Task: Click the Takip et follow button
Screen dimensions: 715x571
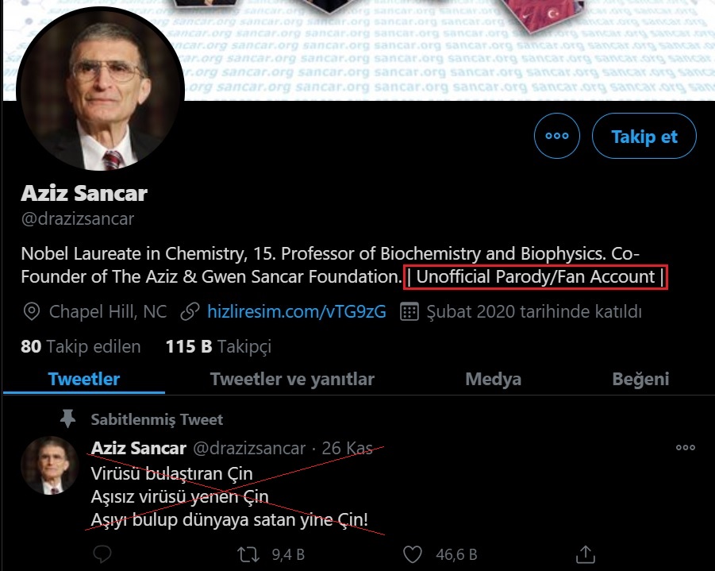Action: (x=644, y=137)
